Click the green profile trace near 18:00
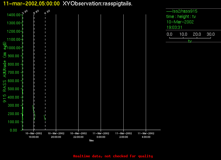Image resolution: width=221 pixels, height=160 pixels. (x=34, y=113)
